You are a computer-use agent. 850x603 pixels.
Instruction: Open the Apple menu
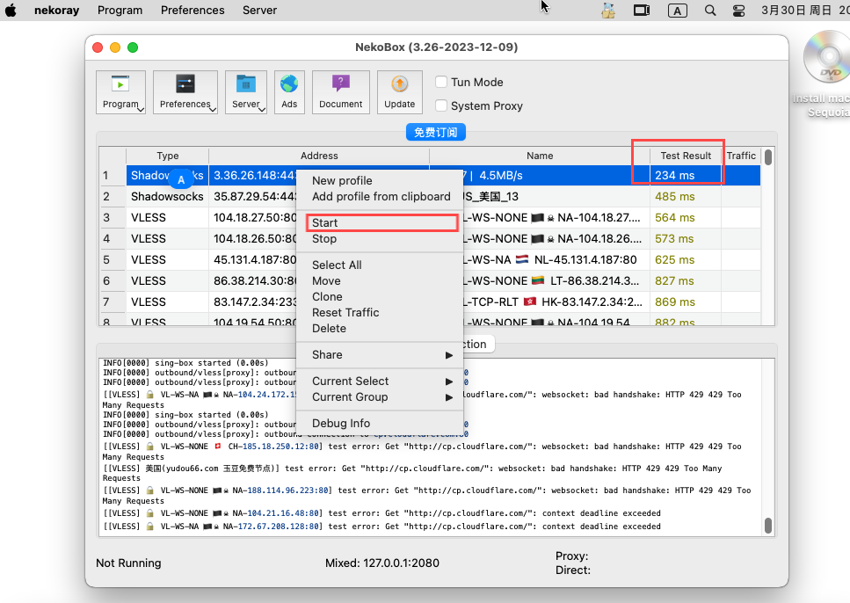click(x=11, y=11)
